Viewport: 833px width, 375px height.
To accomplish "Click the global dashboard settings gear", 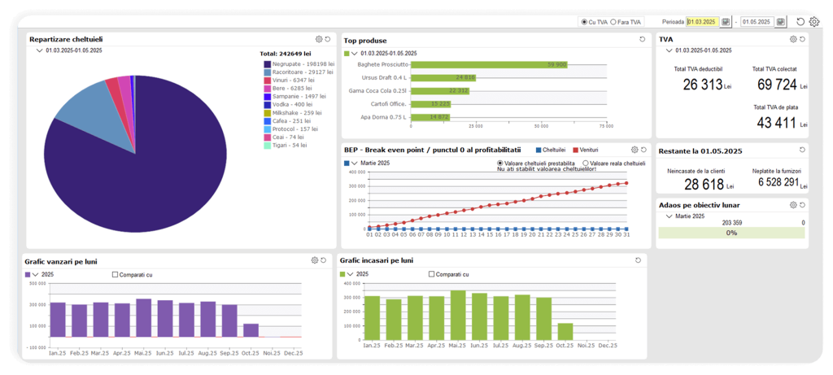I will (814, 22).
